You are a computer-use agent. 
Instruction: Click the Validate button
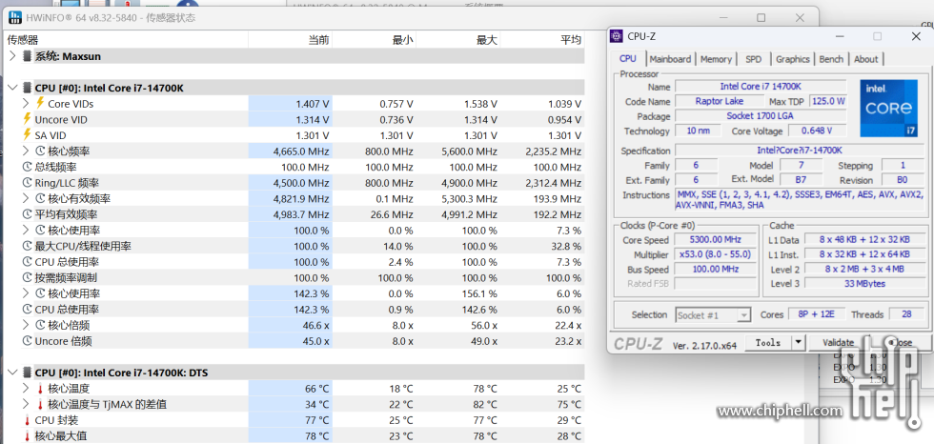(838, 343)
